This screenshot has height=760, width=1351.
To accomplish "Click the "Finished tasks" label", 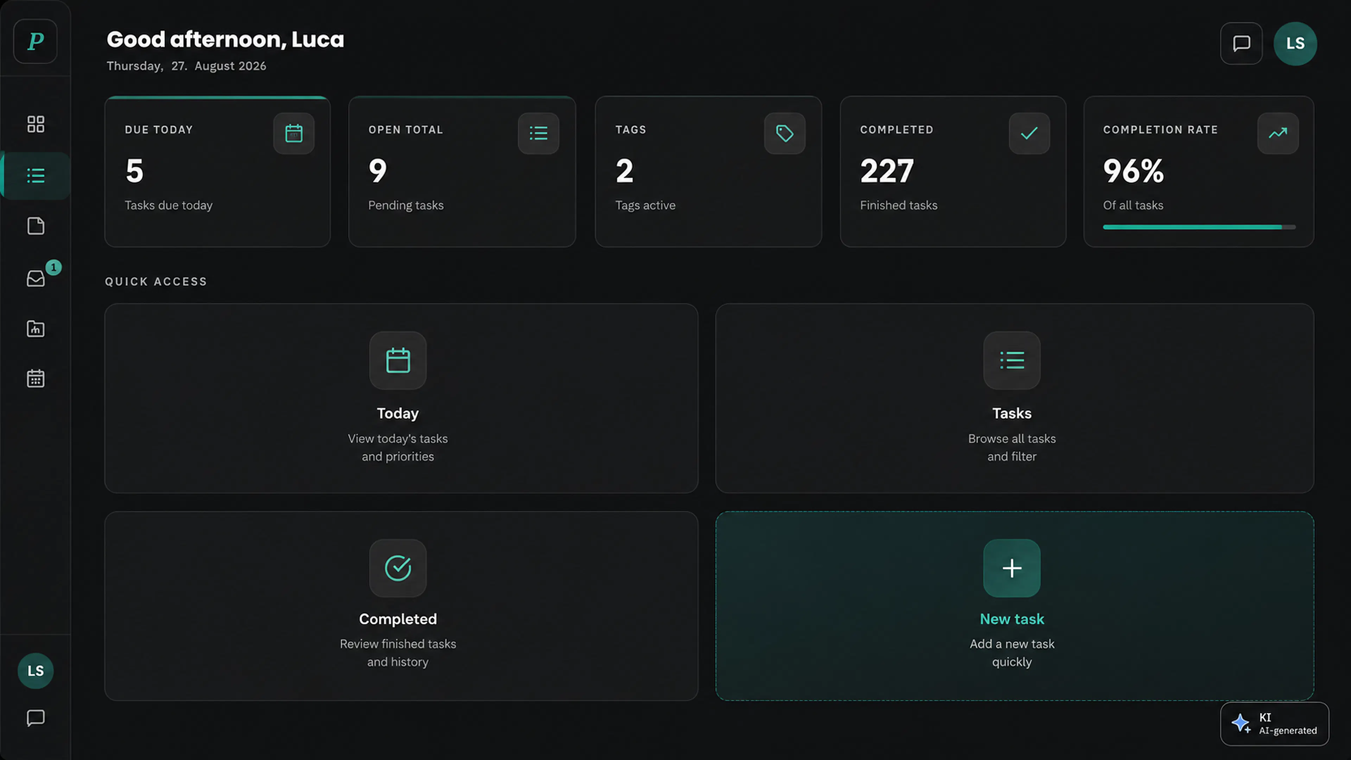I will tap(899, 205).
